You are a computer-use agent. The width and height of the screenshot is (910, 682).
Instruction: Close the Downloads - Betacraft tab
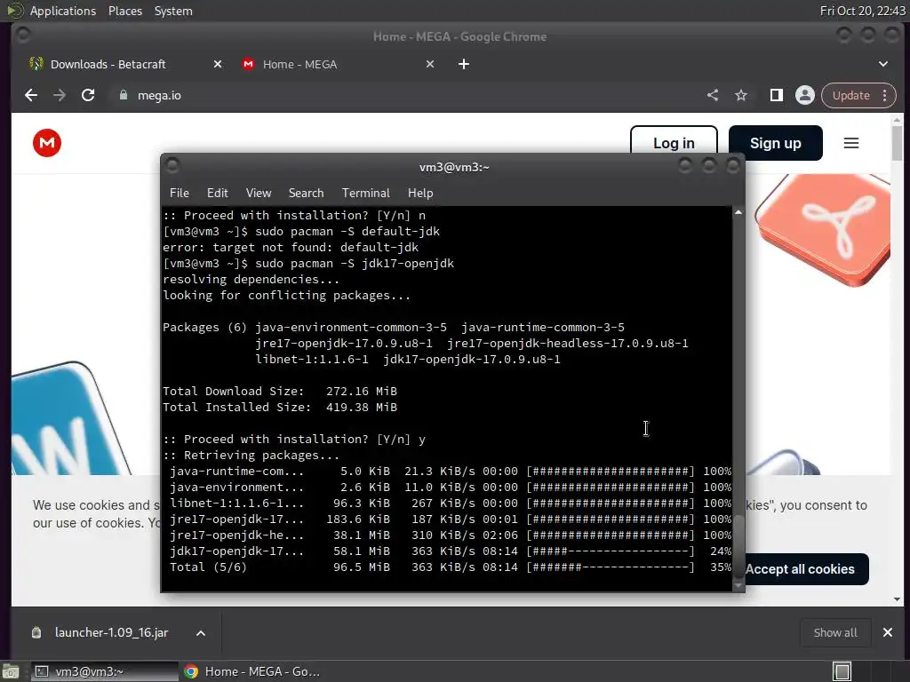(218, 64)
